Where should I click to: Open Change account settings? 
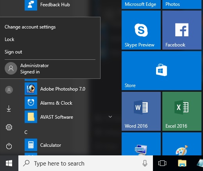(x=30, y=27)
